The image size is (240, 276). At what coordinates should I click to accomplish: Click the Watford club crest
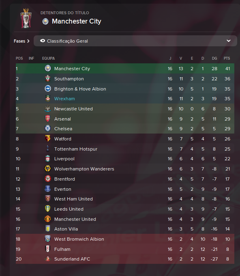click(48, 138)
